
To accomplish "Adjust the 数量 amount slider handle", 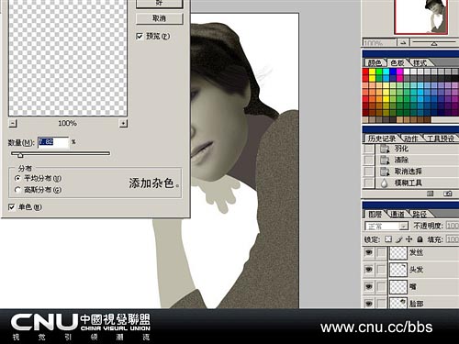I will click(x=20, y=155).
